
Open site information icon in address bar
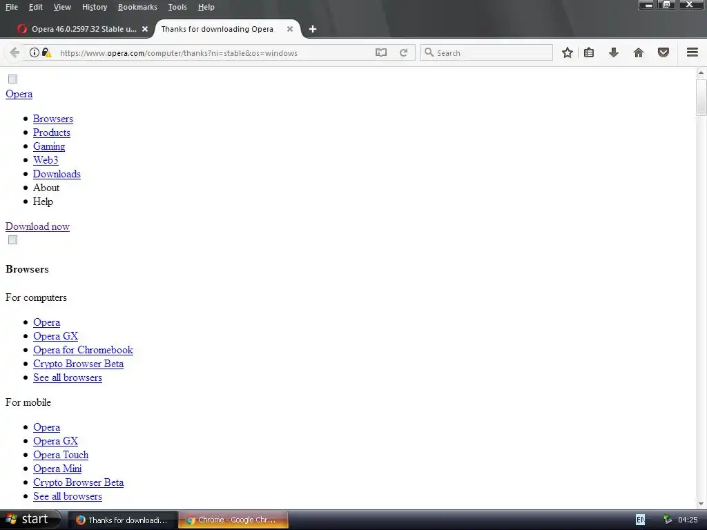click(35, 52)
